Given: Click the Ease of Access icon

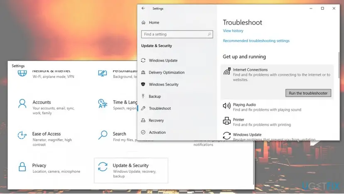Looking at the screenshot, I should pyautogui.click(x=22, y=135).
